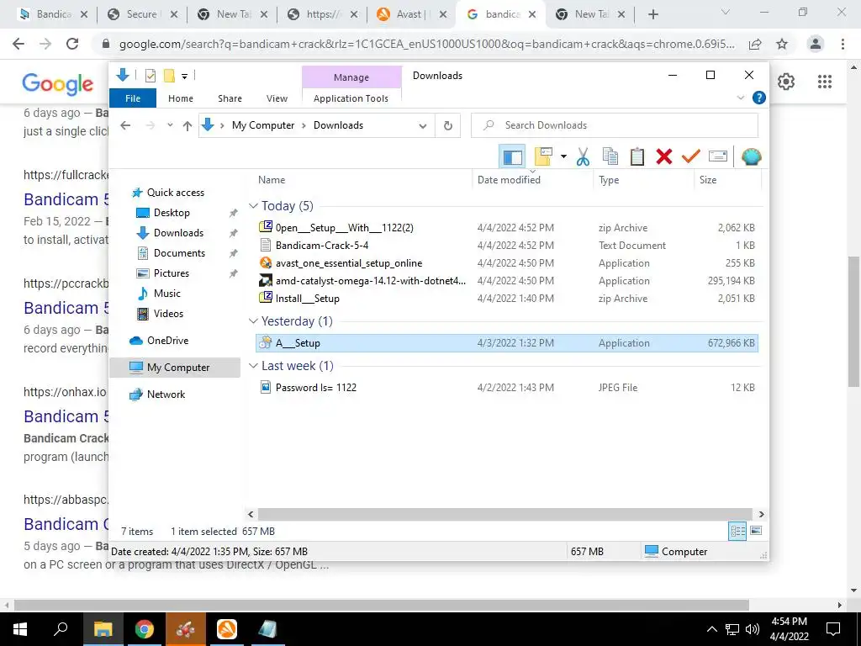Reload the Chrome page

point(72,44)
